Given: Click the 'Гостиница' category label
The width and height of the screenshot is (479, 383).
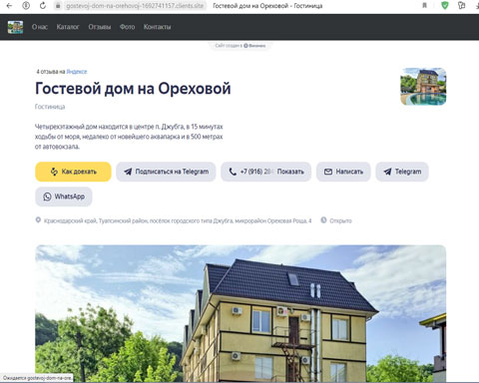Looking at the screenshot, I should click(x=50, y=107).
